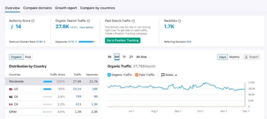Image resolution: width=267 pixels, height=119 pixels.
Task: Click the Keywords distribution color bar
Action: click(x=87, y=42)
